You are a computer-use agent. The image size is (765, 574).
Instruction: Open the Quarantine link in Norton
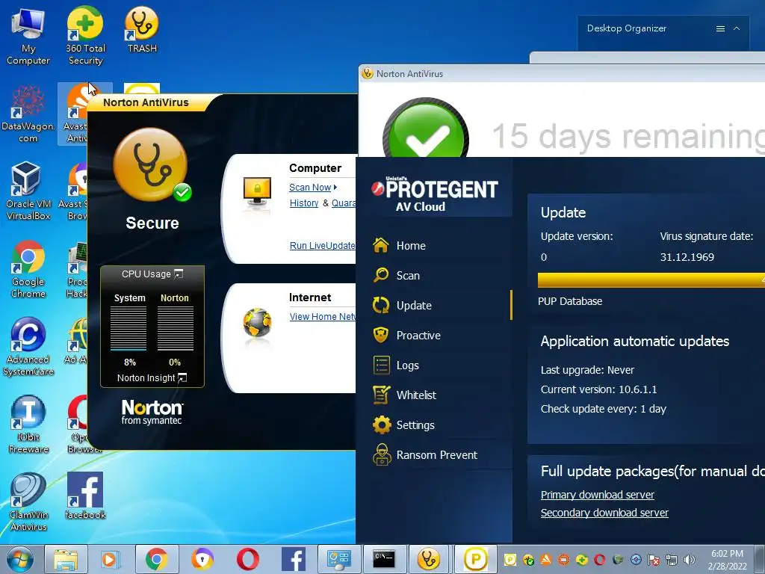(x=344, y=203)
